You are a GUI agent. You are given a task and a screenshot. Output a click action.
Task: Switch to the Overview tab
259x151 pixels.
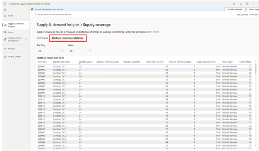pyautogui.click(x=42, y=38)
